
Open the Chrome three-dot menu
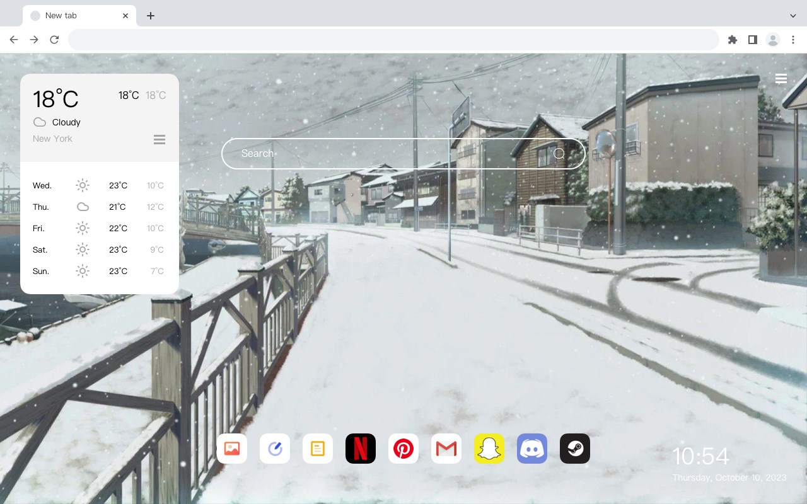pos(793,40)
